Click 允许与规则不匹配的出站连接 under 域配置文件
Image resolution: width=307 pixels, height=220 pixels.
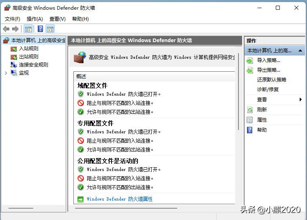(x=120, y=112)
